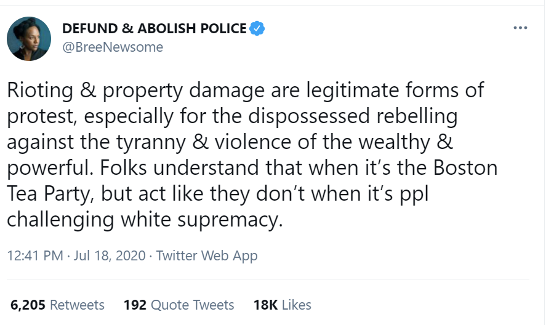View the 192 quote tweet count

click(x=135, y=305)
